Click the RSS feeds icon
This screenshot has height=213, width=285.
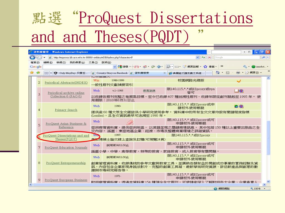click(x=228, y=73)
